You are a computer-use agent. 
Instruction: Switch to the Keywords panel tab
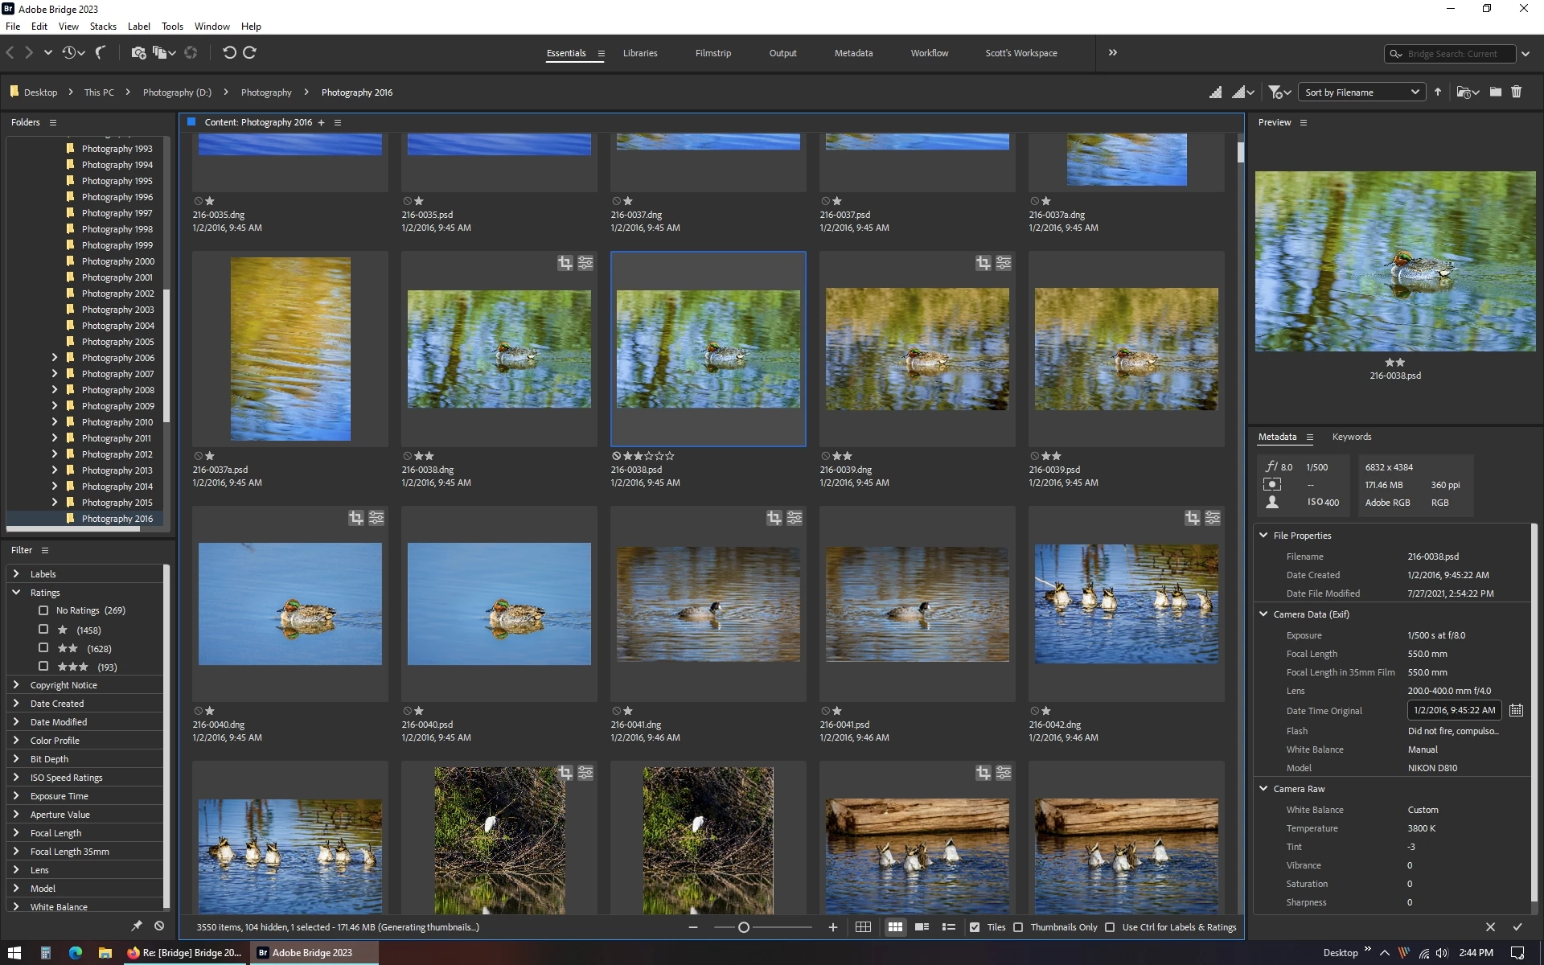tap(1351, 437)
